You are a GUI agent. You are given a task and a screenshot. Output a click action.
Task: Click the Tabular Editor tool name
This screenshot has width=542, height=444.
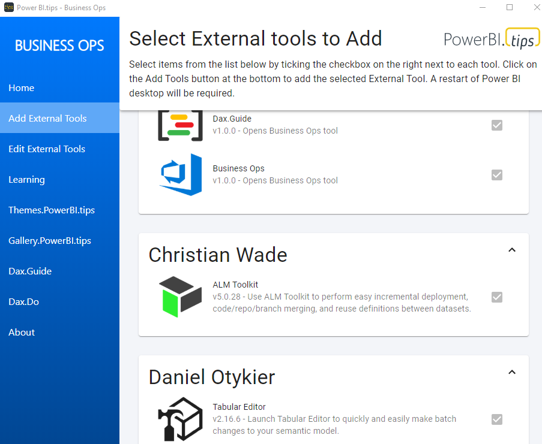[x=239, y=407]
